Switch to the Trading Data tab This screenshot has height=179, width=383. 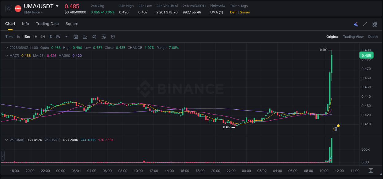[x=47, y=24]
